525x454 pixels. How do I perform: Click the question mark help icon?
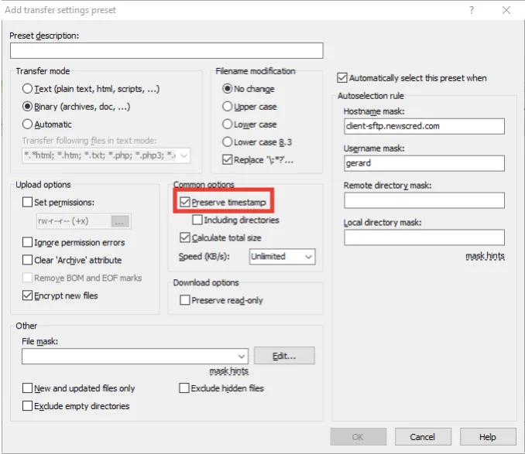click(472, 10)
